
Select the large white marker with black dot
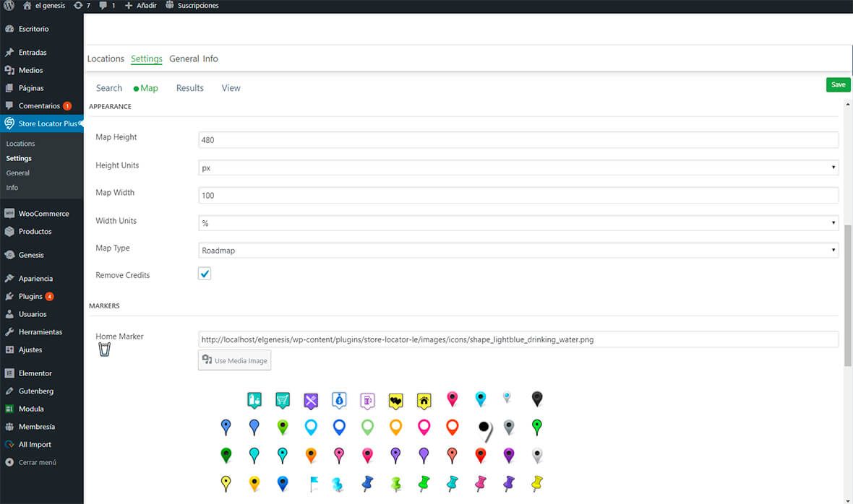(x=485, y=430)
